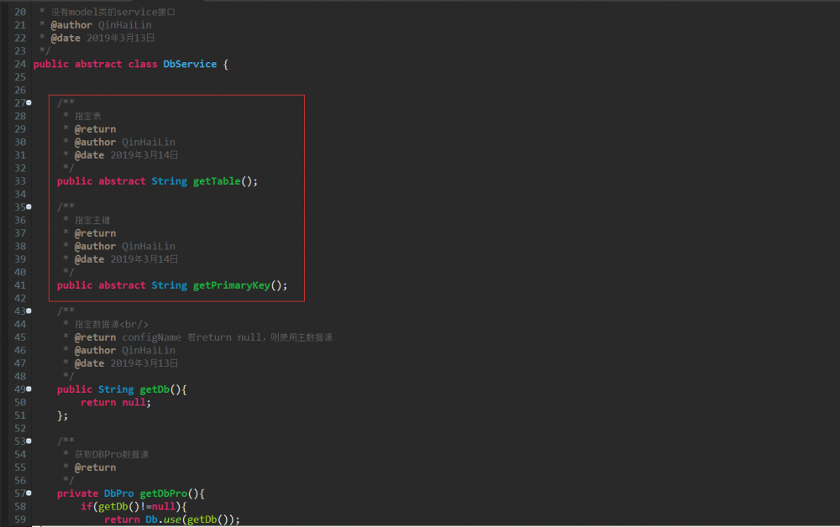Screen dimensions: 840x527
Task: Click the getDb method declaration
Action: tap(155, 389)
